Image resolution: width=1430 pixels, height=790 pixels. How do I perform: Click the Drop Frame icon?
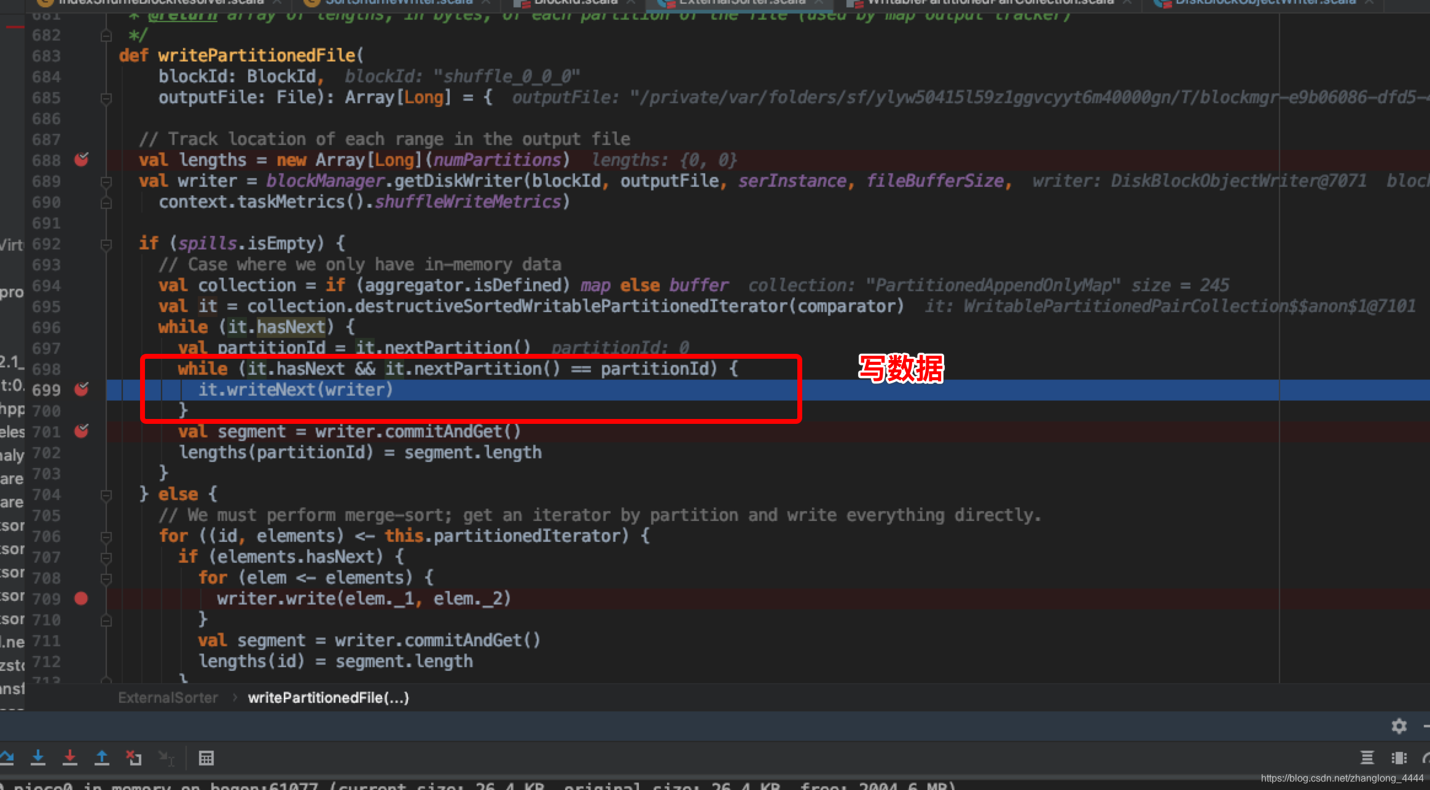point(133,758)
